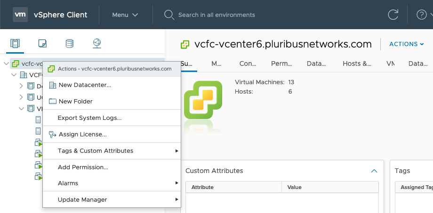This screenshot has height=213, width=433.
Task: Click the VMware vm logo icon
Action: point(20,15)
